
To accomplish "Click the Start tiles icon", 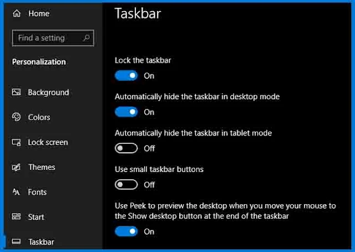I will click(x=16, y=216).
